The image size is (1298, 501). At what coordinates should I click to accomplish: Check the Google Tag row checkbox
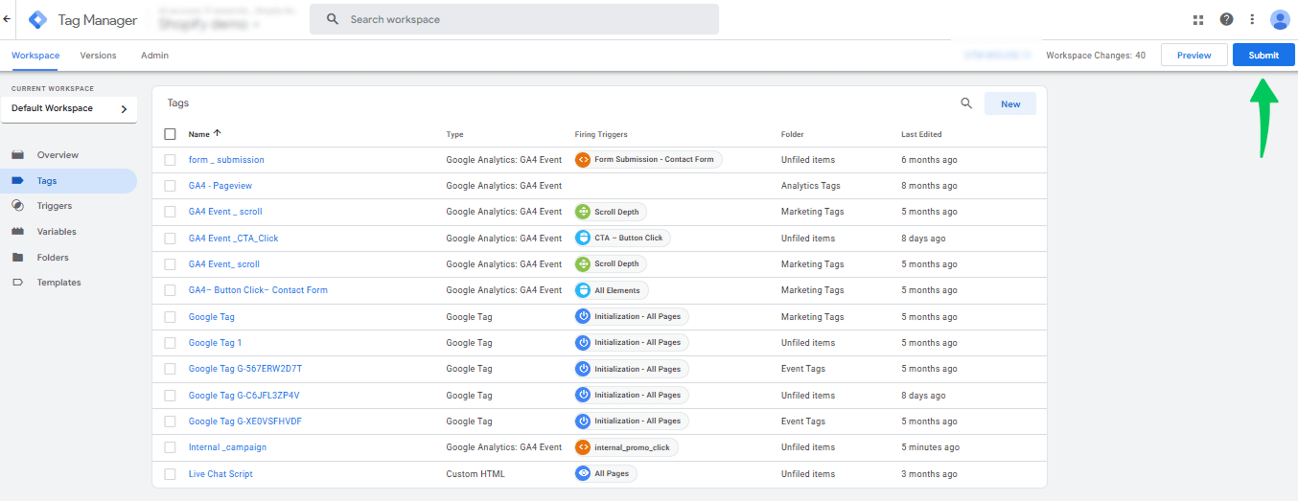coord(170,316)
